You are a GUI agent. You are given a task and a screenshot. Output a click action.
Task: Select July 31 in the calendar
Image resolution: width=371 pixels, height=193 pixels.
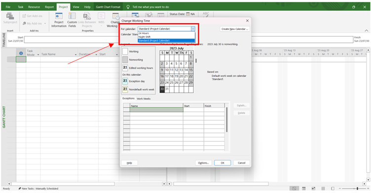coord(167,89)
